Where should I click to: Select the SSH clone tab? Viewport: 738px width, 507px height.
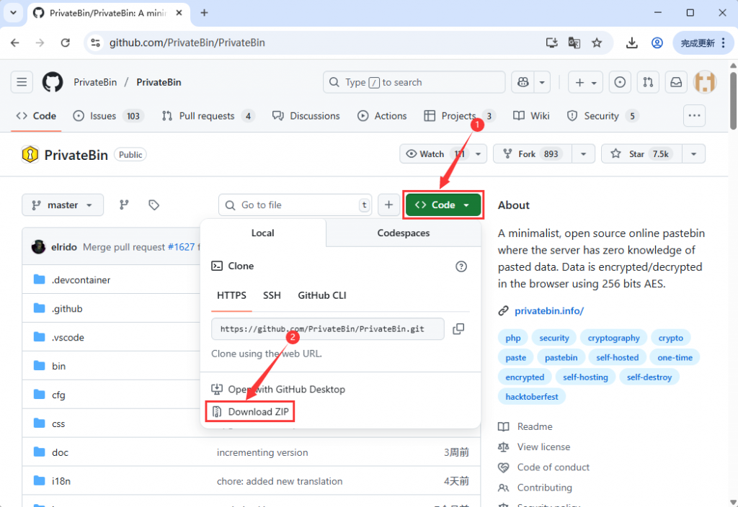click(x=272, y=295)
